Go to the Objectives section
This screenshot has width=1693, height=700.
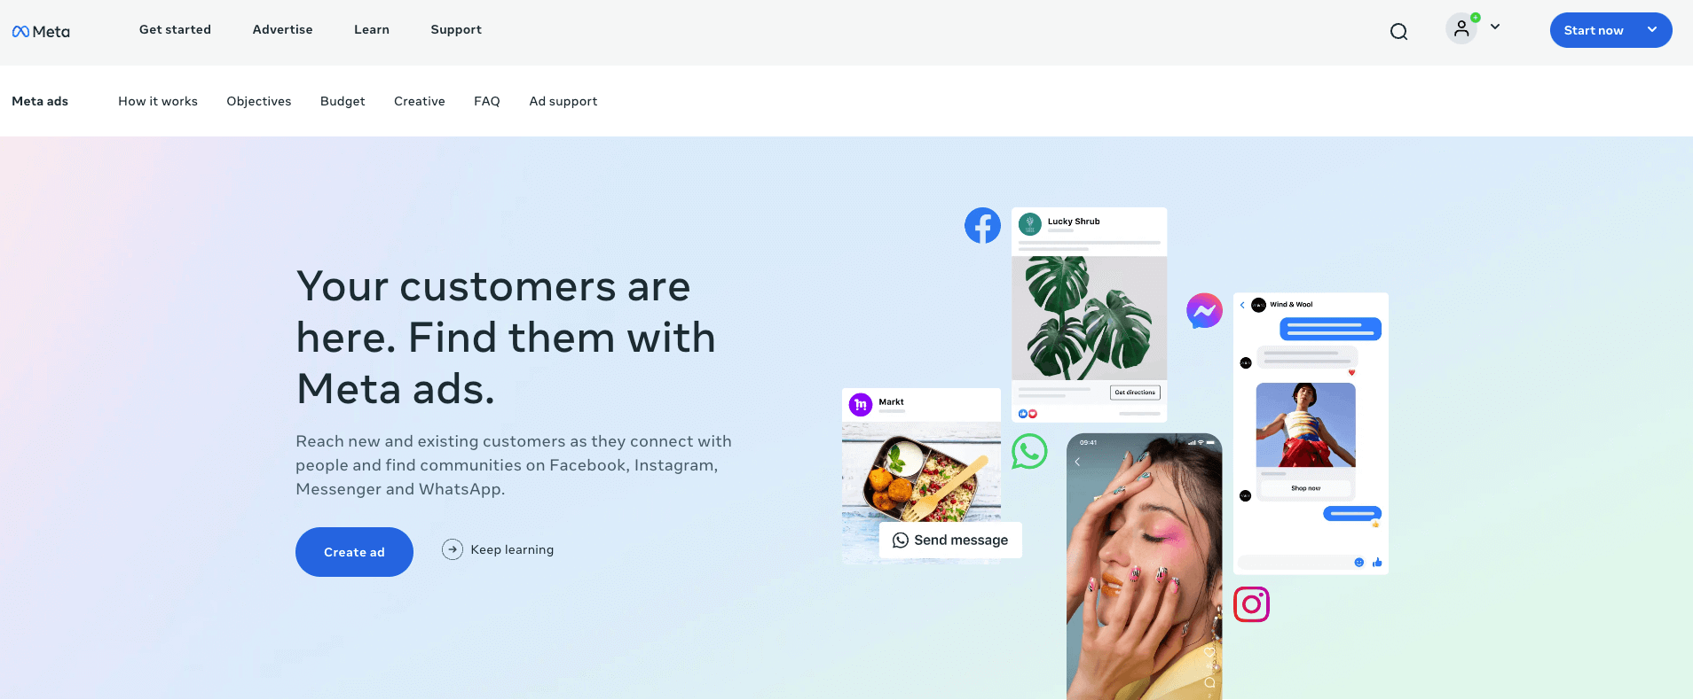259,101
